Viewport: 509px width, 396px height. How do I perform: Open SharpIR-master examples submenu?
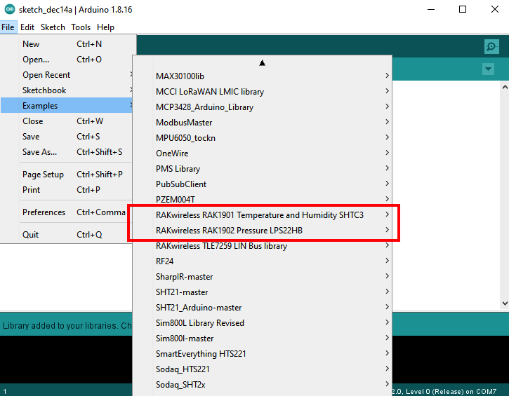(263, 277)
